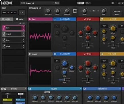This screenshot has width=124, height=104.
Task: Toggle Impact's Resynth module power
Action: pos(55,54)
